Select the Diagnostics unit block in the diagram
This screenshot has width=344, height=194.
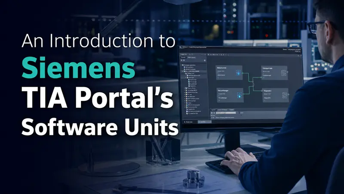pyautogui.click(x=275, y=95)
